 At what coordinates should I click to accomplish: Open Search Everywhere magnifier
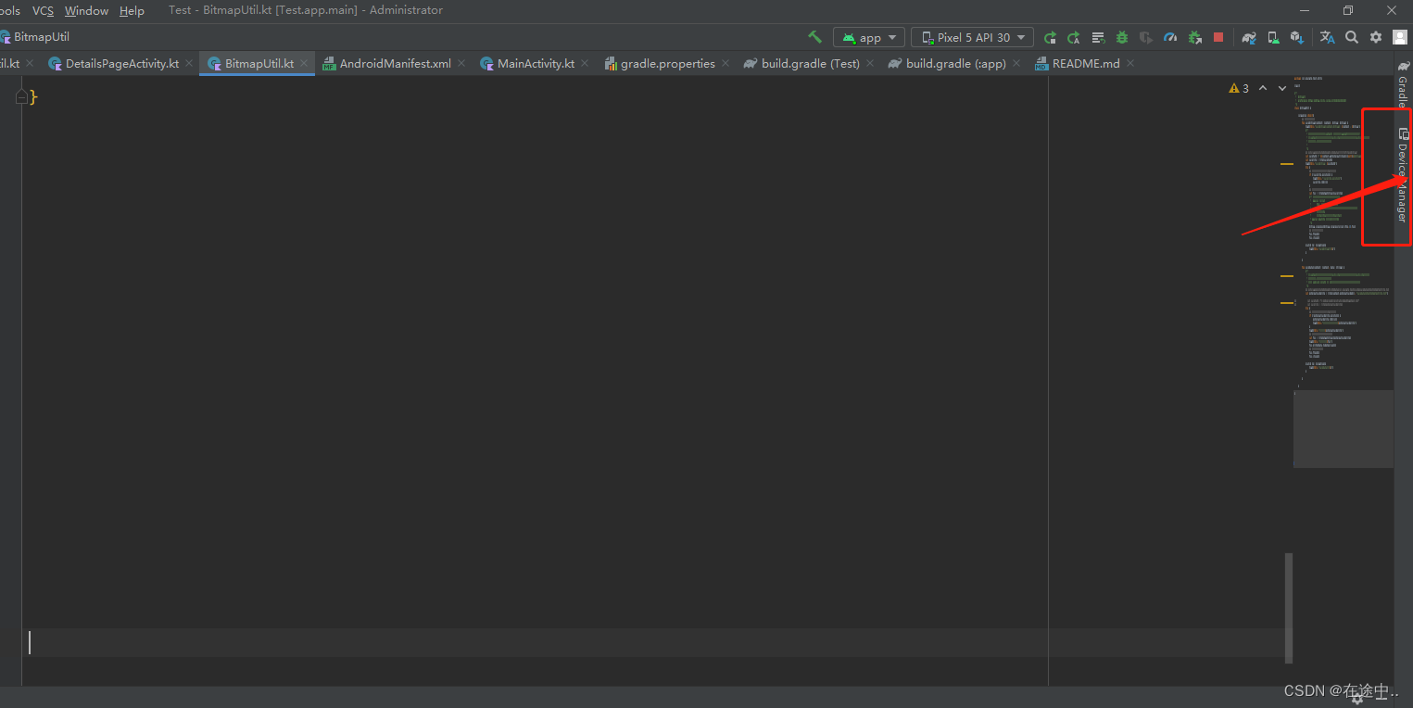pyautogui.click(x=1352, y=37)
